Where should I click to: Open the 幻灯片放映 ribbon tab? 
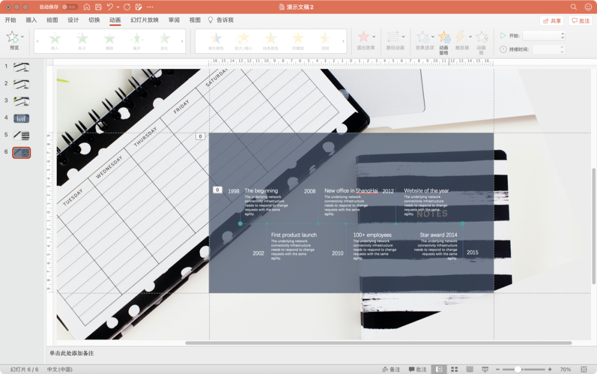point(144,20)
